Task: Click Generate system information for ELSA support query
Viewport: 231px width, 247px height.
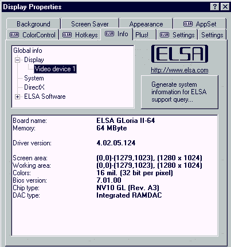Action: tap(179, 92)
